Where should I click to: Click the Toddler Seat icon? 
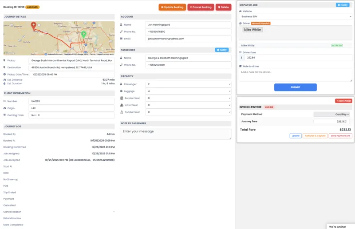122,112
